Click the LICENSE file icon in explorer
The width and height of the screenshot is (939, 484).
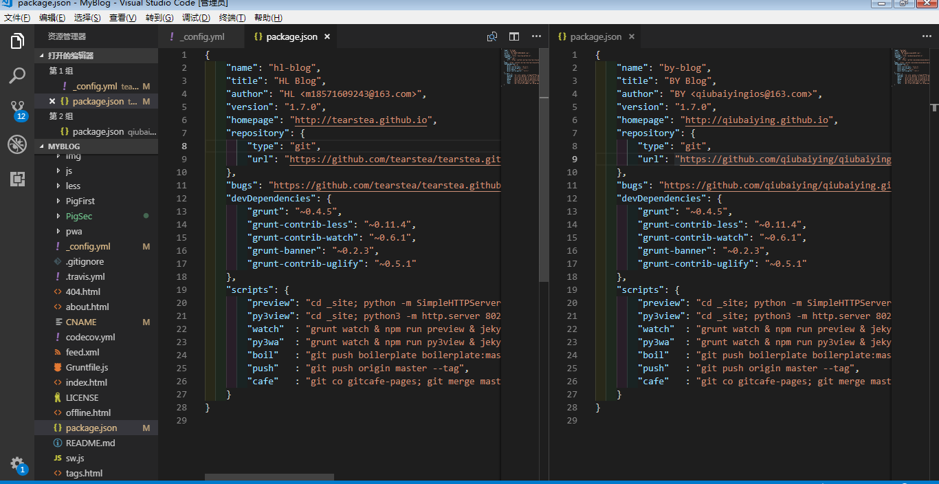point(58,398)
